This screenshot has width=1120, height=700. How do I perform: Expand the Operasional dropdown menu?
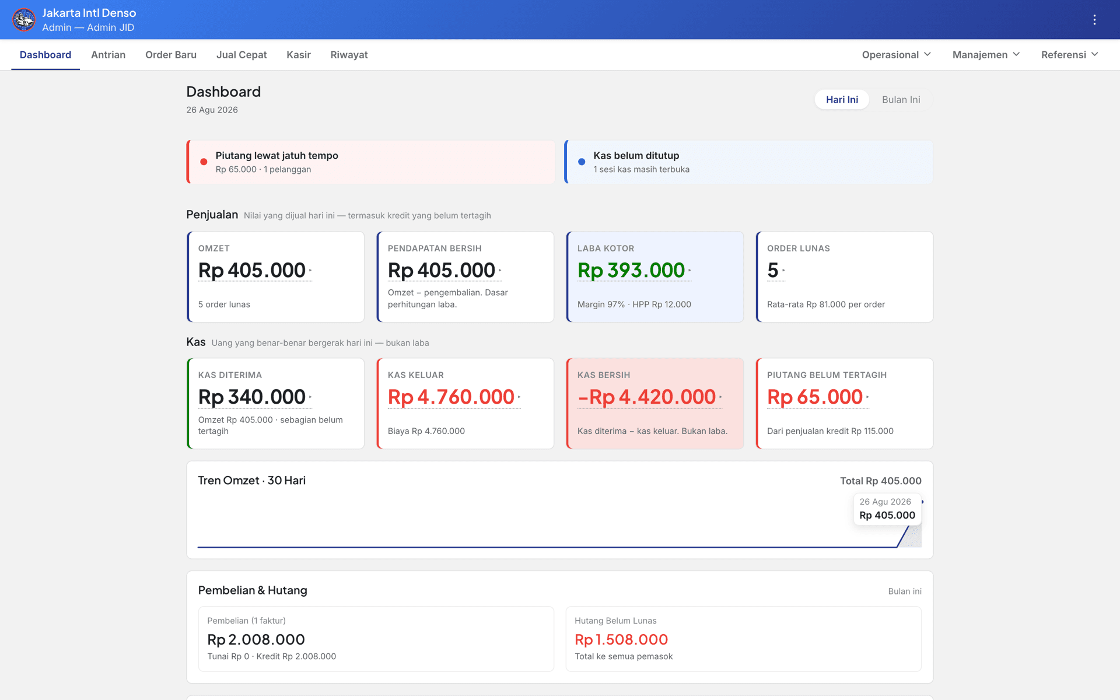896,55
